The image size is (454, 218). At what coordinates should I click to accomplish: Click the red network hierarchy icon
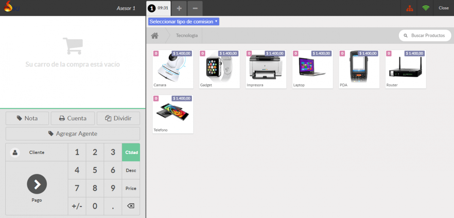[x=409, y=8]
